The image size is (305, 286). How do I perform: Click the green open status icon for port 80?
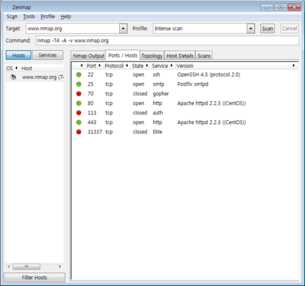tap(79, 103)
